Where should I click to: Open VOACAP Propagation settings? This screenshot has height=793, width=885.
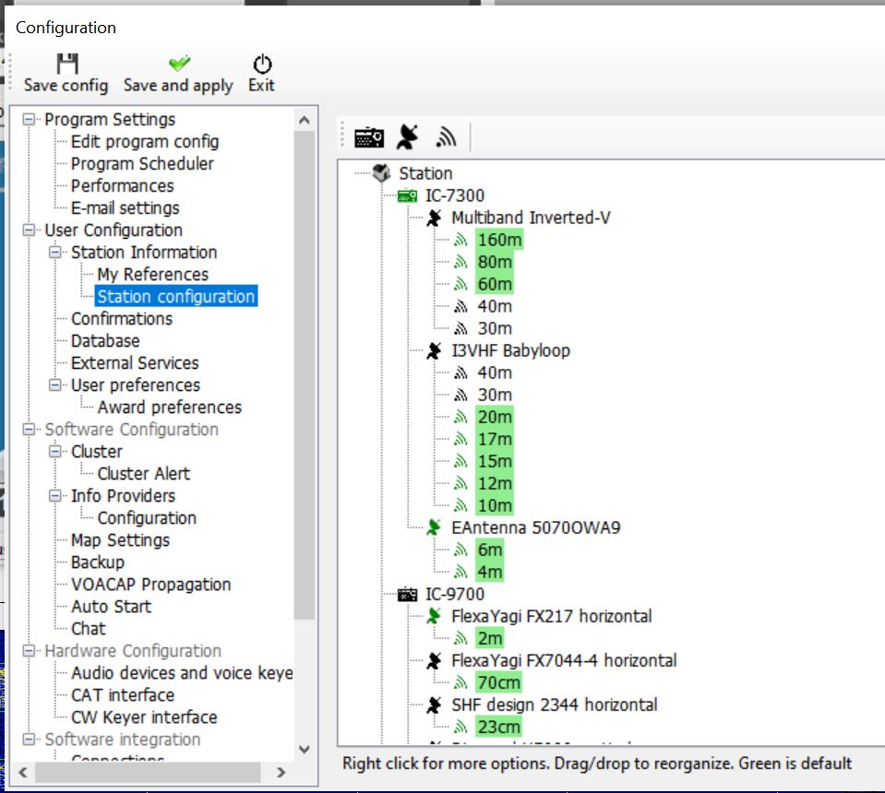click(x=151, y=585)
